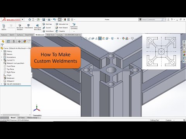
Task: Start a 3D Sketch
Action: 4,27
